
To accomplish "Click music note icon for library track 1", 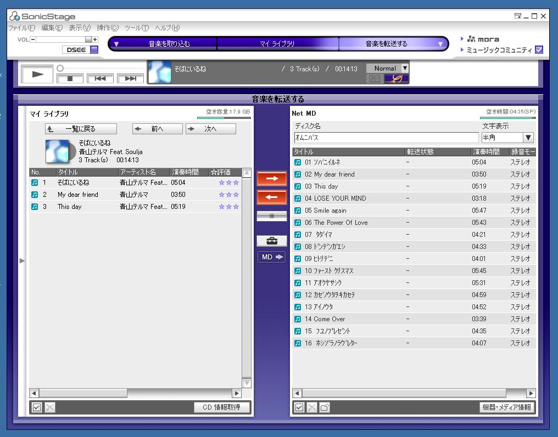I will point(35,183).
